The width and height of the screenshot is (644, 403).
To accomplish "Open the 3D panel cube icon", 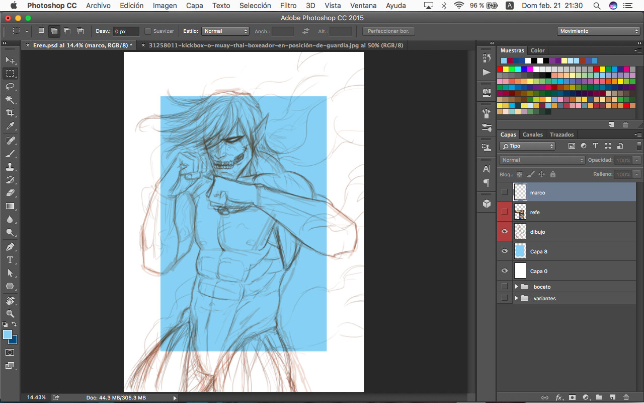I will coord(487,204).
